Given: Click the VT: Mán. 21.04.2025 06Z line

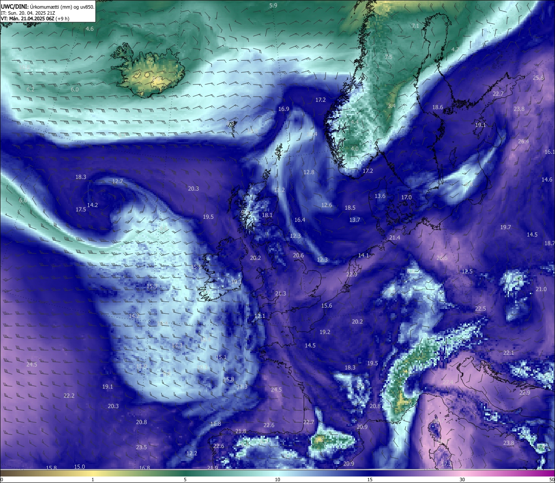Looking at the screenshot, I should pyautogui.click(x=35, y=19).
